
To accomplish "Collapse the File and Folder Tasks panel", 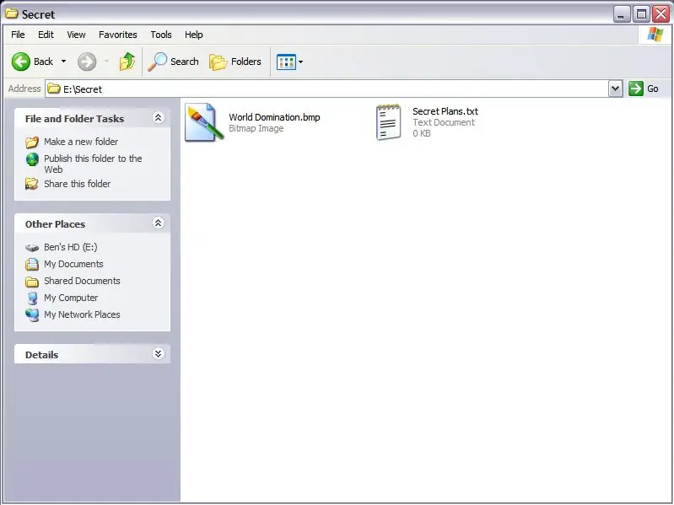I will pos(159,118).
